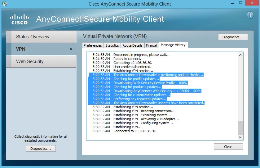Close the AnyConnect window
The width and height of the screenshot is (260, 168).
(x=252, y=3)
